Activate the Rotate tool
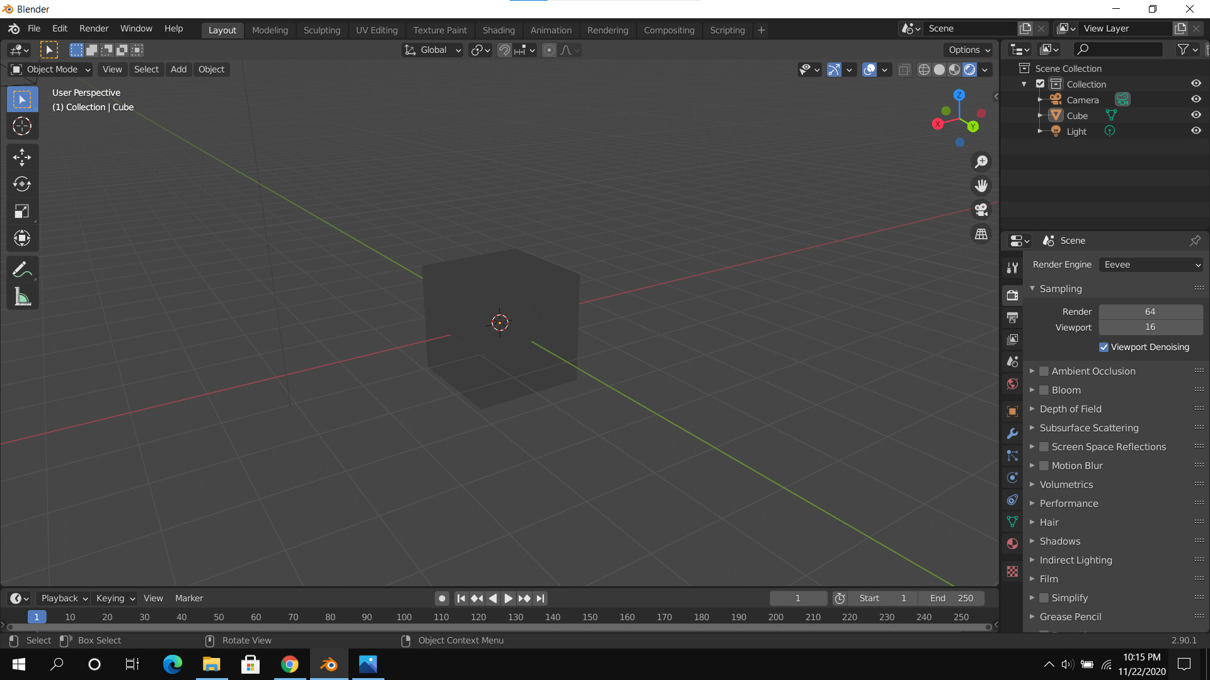The width and height of the screenshot is (1210, 680). coord(22,184)
